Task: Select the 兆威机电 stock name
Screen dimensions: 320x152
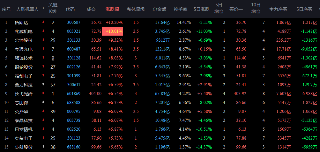Action: pyautogui.click(x=24, y=31)
